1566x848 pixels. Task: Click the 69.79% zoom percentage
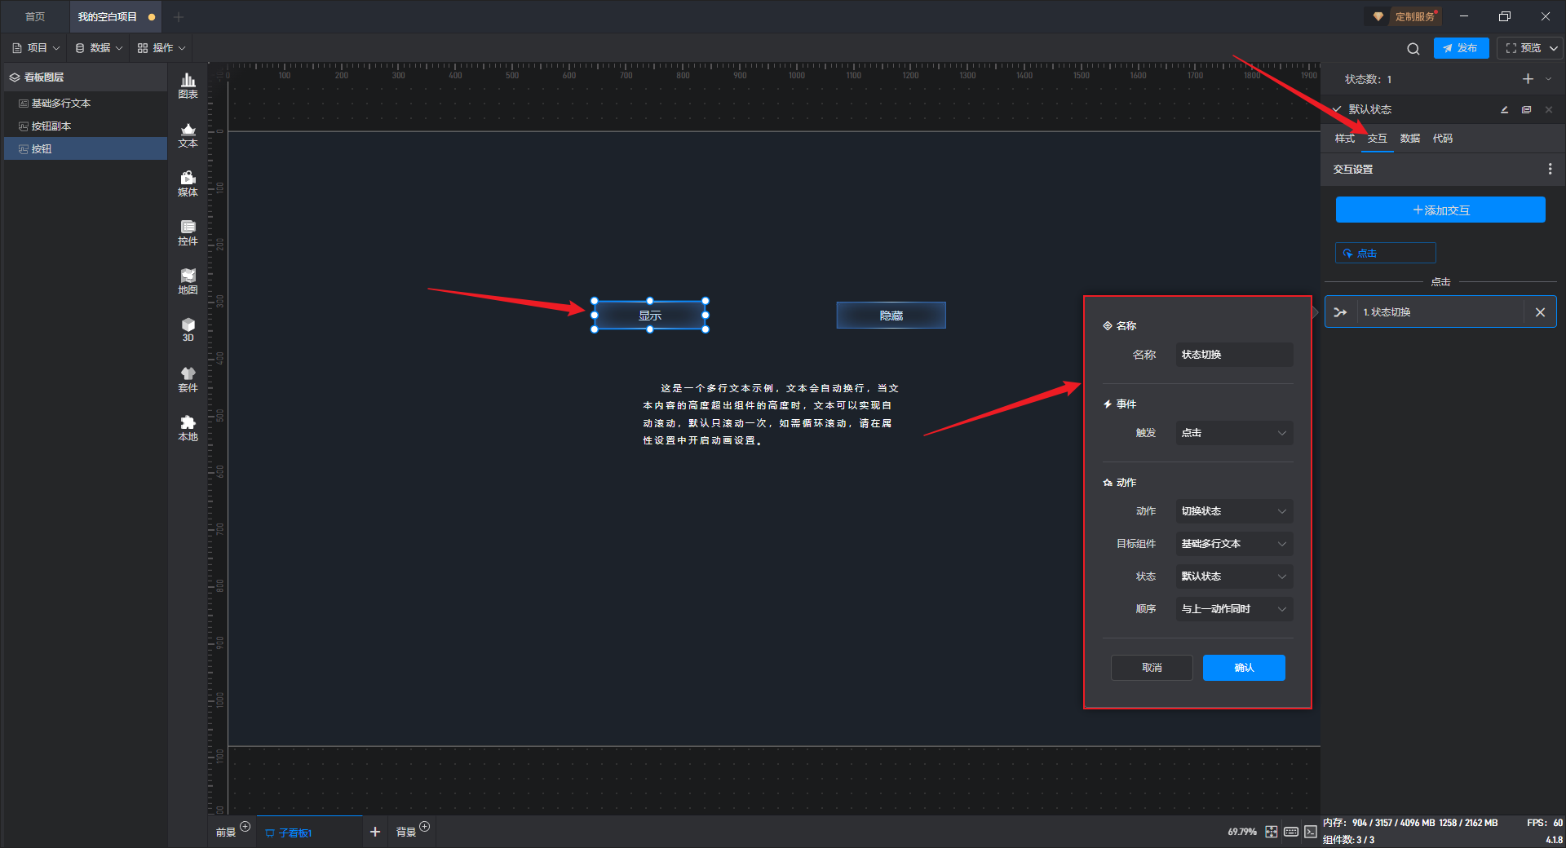1242,832
